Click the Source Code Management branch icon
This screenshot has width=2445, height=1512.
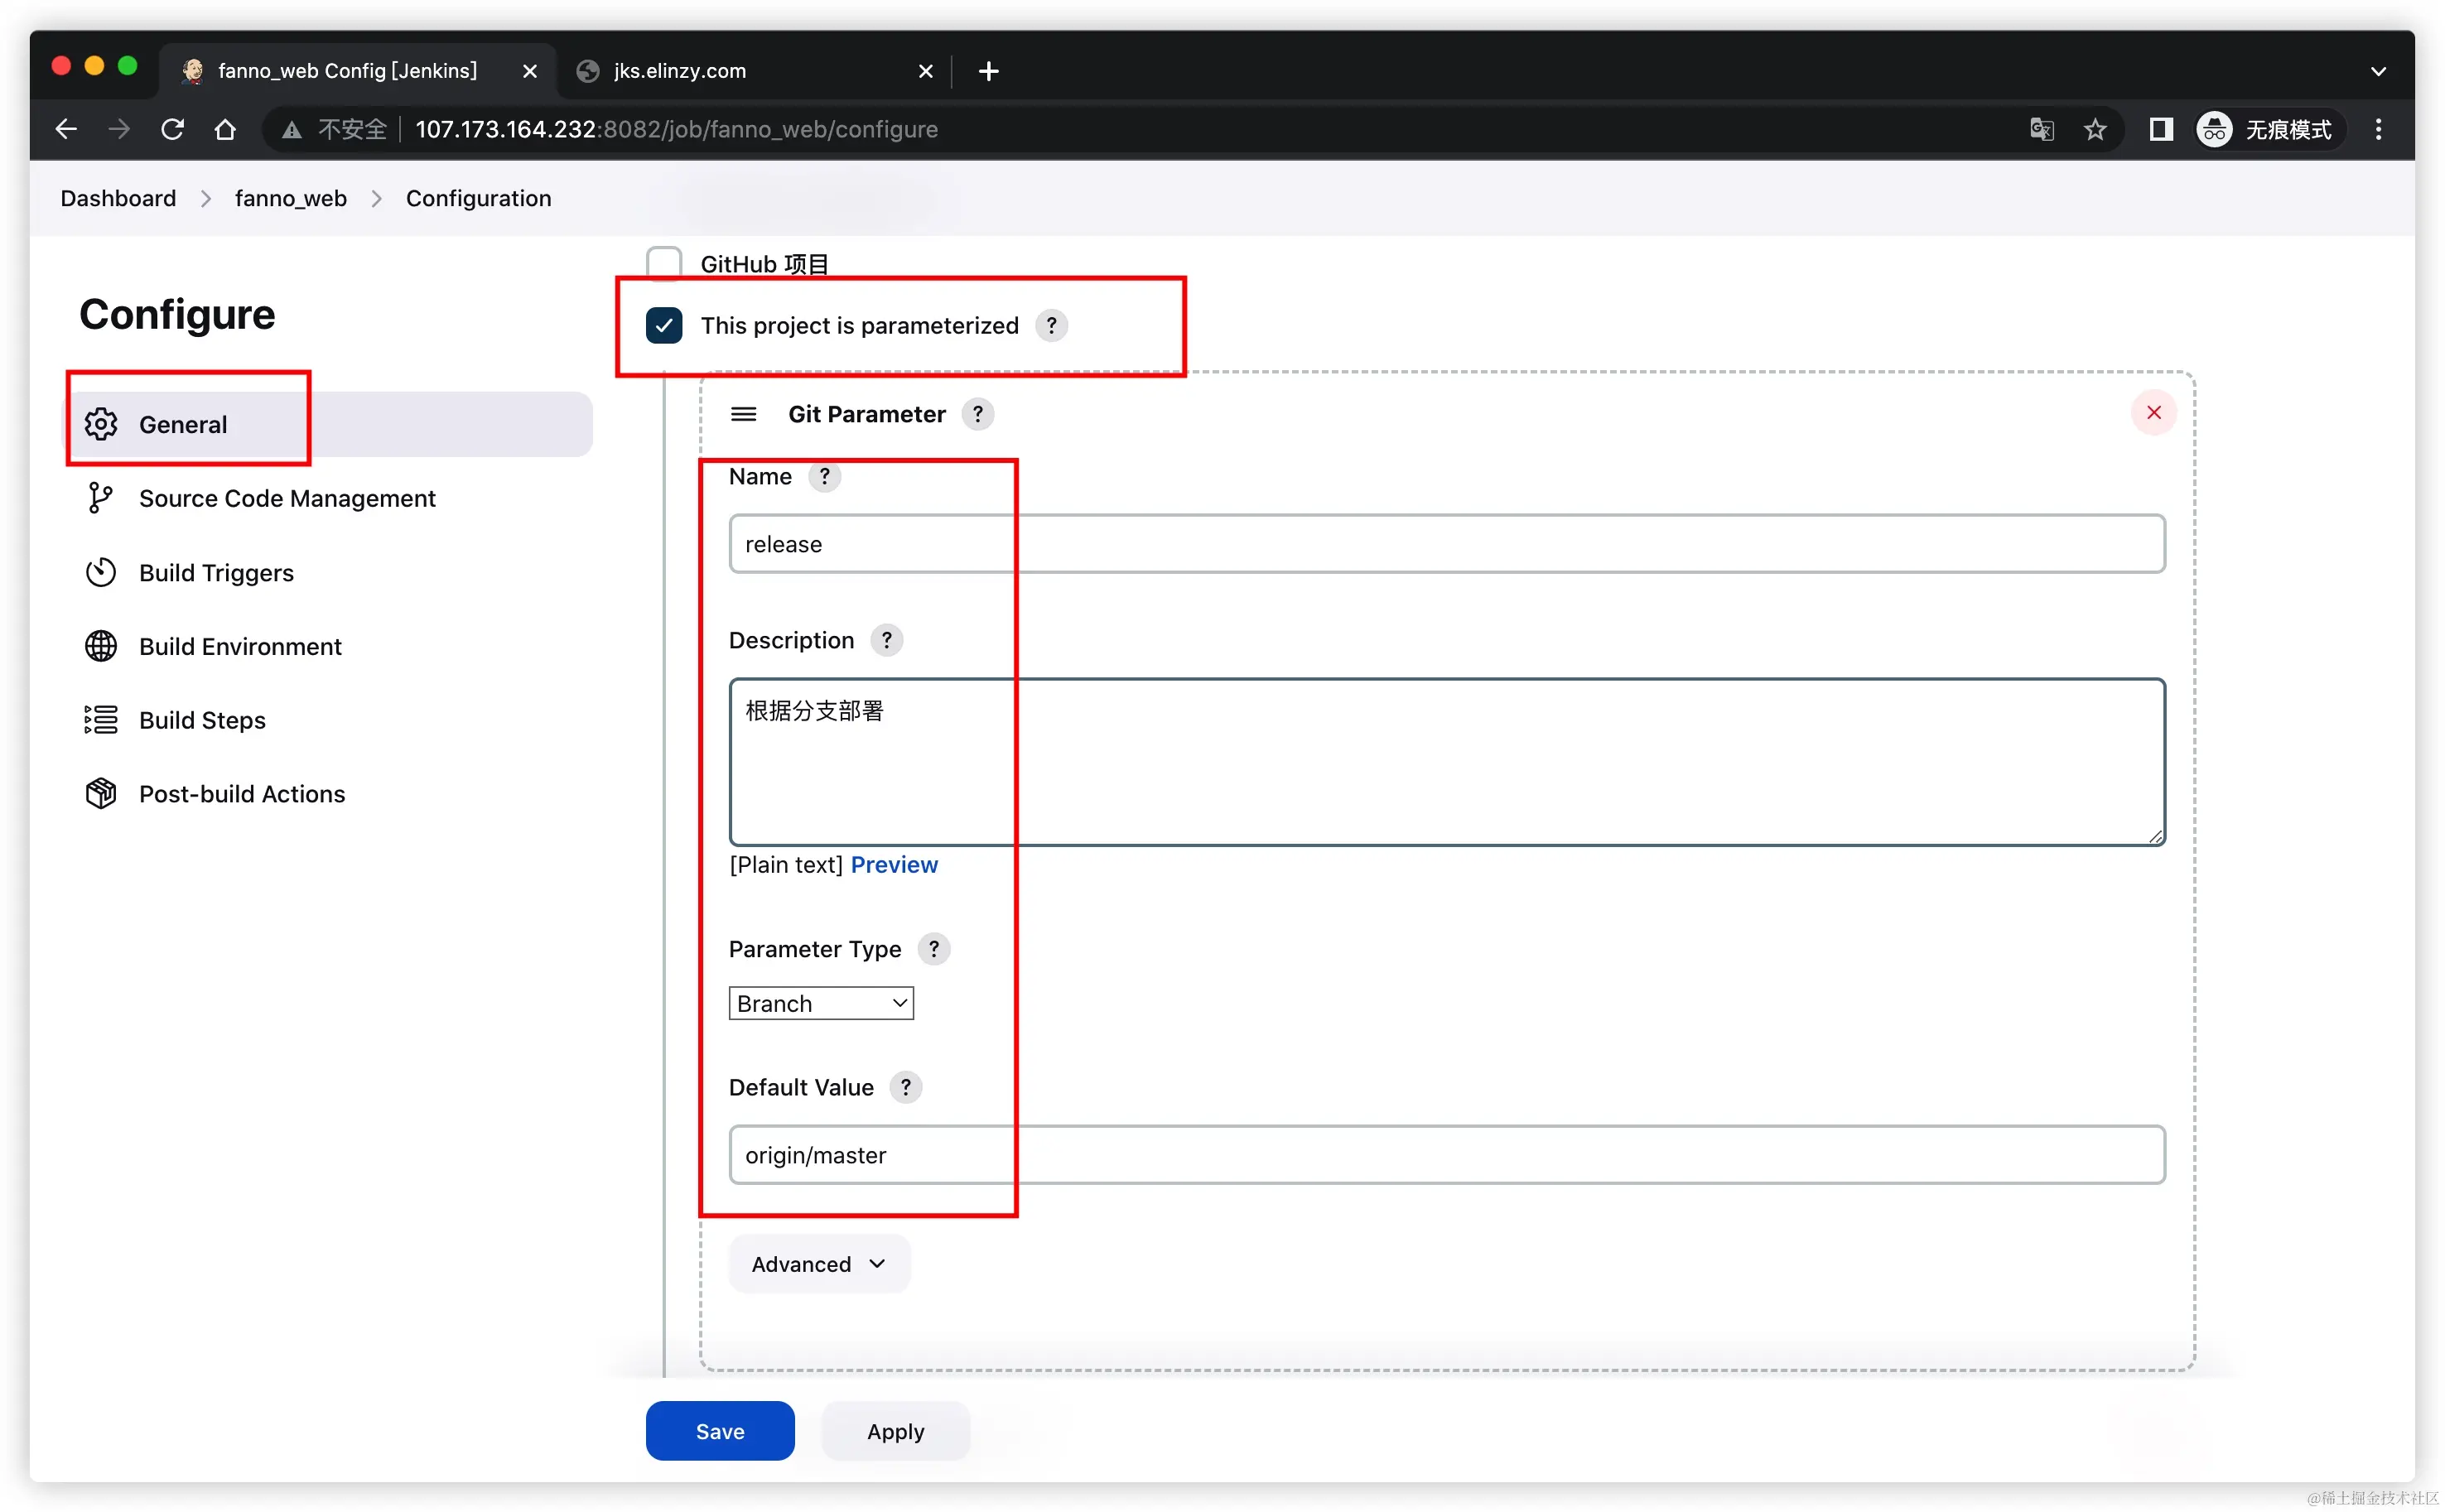[101, 498]
